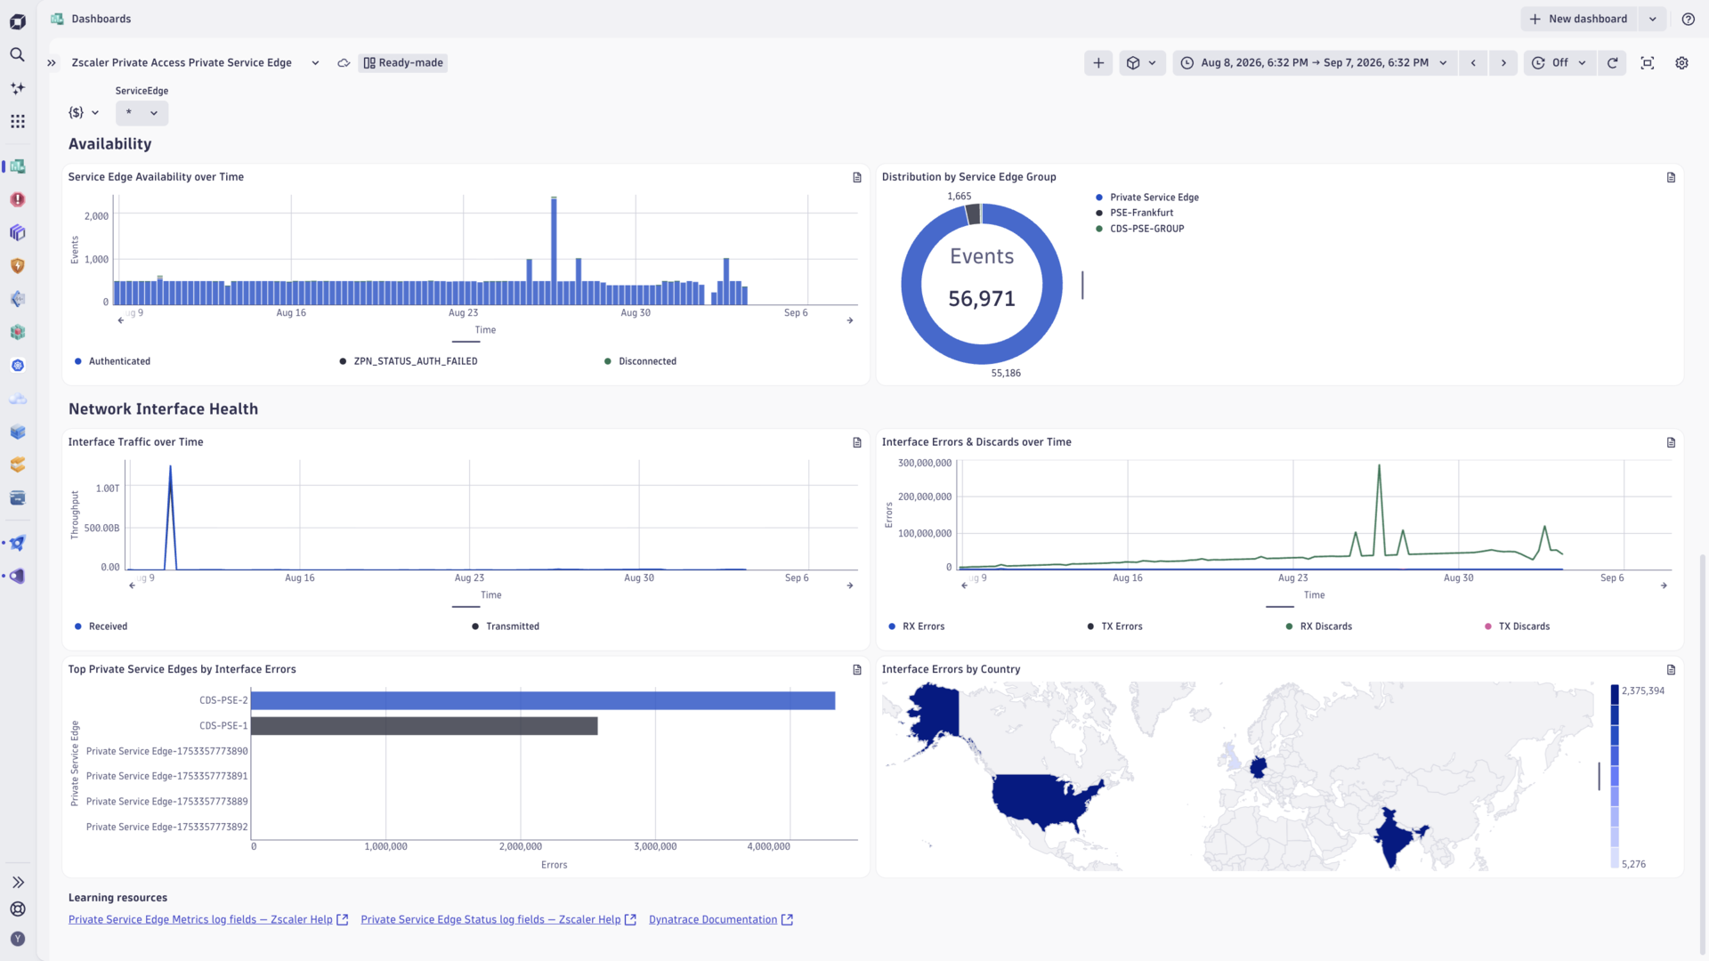
Task: Open the Davis CoPilot sparkles icon
Action: point(17,88)
